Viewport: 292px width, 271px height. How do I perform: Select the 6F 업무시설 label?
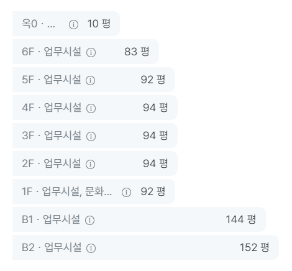(x=52, y=52)
